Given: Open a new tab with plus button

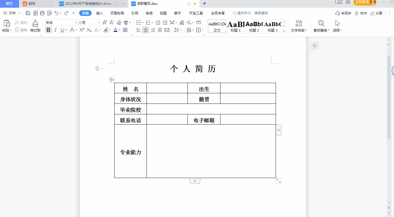Looking at the screenshot, I should click(x=204, y=4).
